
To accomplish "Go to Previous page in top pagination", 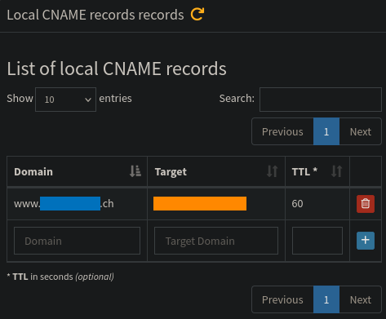I will [x=282, y=131].
